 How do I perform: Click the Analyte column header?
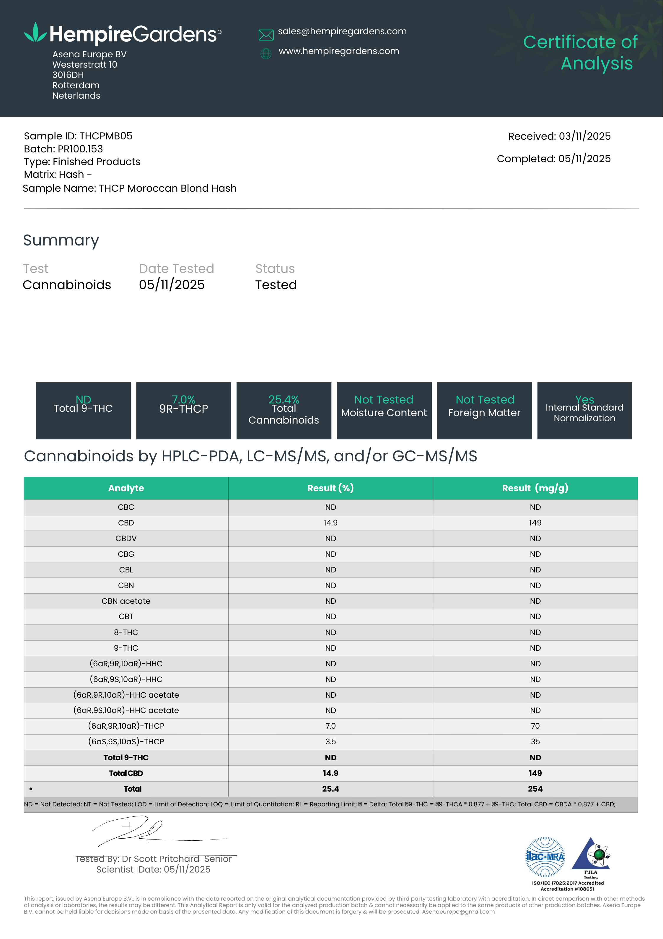tap(126, 488)
